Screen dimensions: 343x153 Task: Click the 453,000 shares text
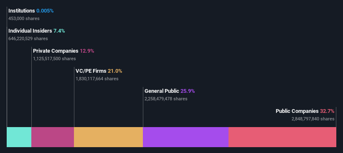click(x=24, y=19)
